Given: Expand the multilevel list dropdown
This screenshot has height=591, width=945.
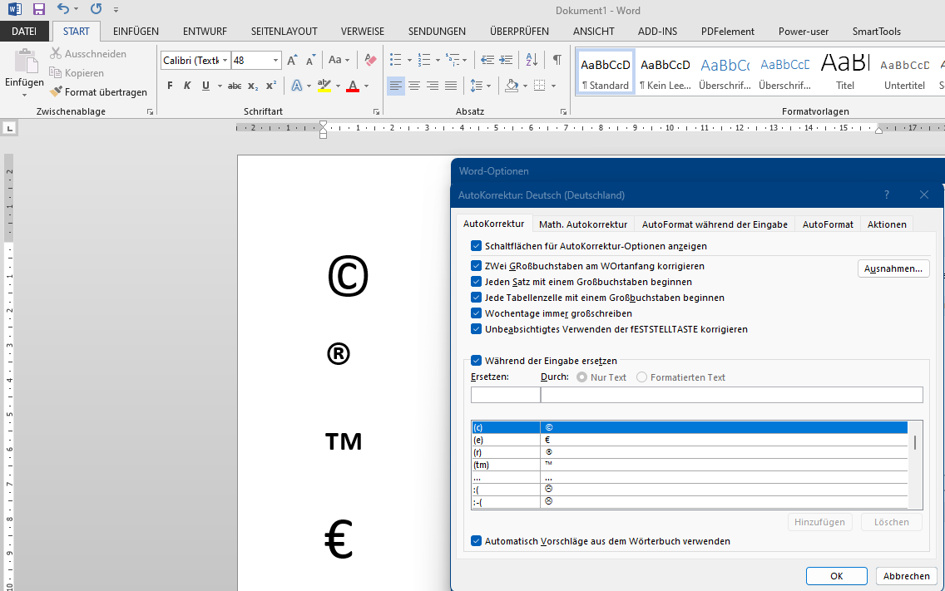Looking at the screenshot, I should point(465,60).
